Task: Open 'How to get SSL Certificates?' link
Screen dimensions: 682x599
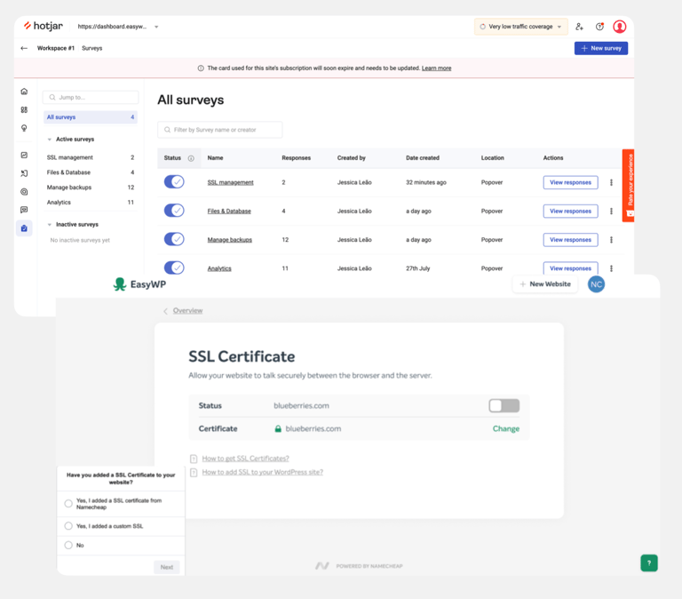Action: (x=245, y=459)
